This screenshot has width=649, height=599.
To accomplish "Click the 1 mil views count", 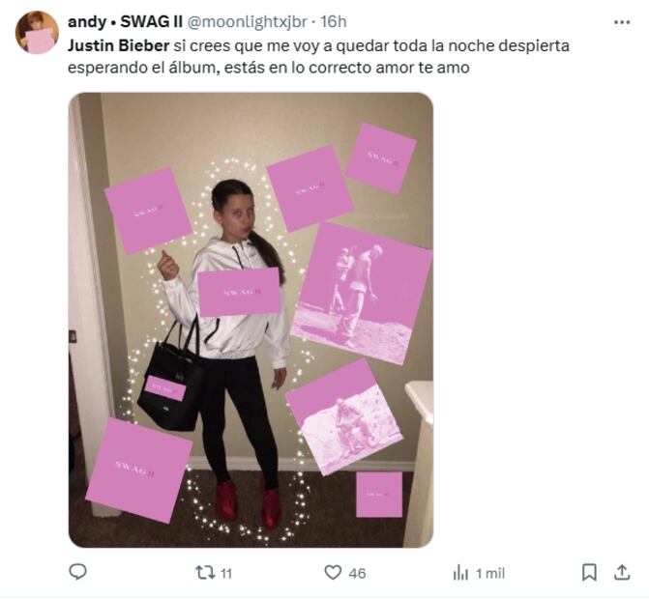I will pos(490,573).
